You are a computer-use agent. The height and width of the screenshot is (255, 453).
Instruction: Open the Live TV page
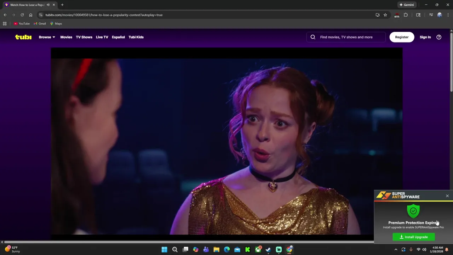(102, 37)
